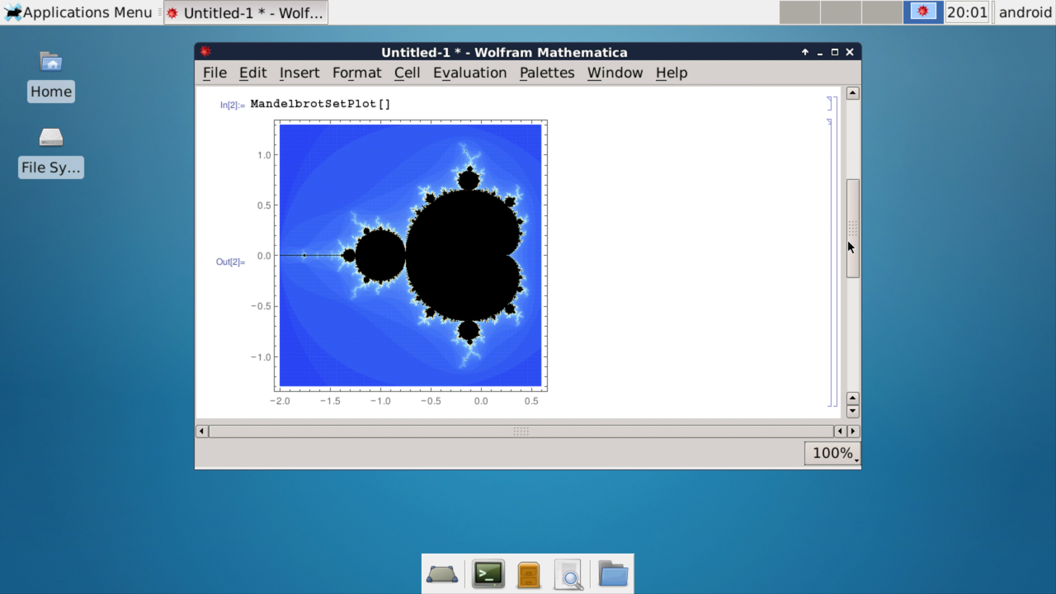Screen dimensions: 1056x594
Task: Open the Home folder on the desktop
Action: tap(50, 74)
